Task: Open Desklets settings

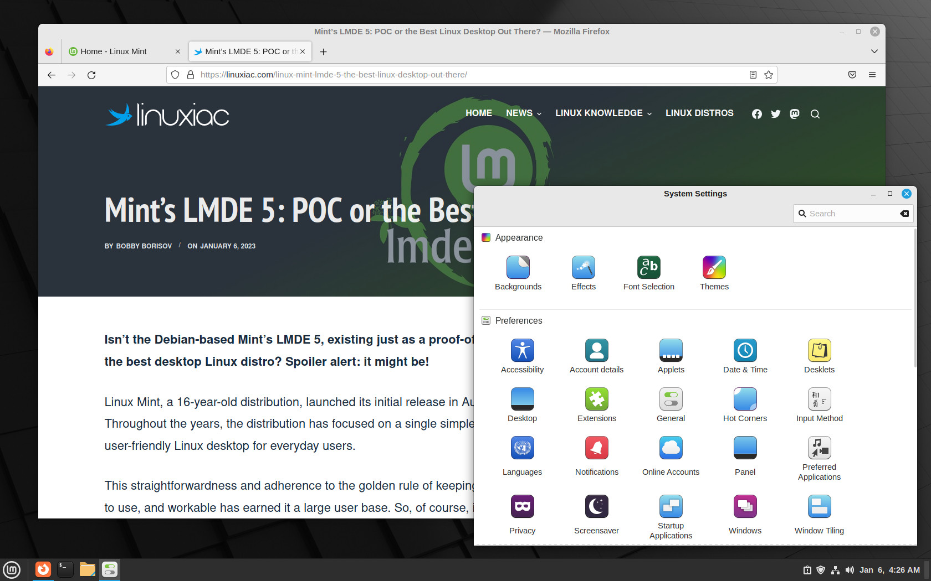Action: (x=820, y=356)
